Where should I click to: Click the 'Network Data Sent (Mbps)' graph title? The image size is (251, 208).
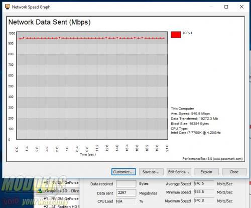tap(50, 22)
